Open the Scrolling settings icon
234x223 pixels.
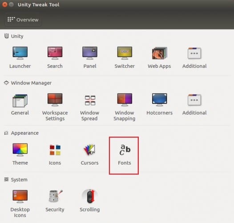[90, 196]
